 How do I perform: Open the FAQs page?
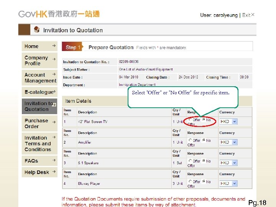point(39,161)
